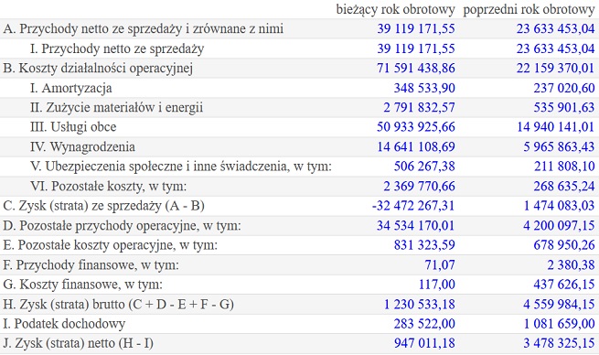This screenshot has width=599, height=355.
Task: Click the value 117,00
Action: point(436,285)
